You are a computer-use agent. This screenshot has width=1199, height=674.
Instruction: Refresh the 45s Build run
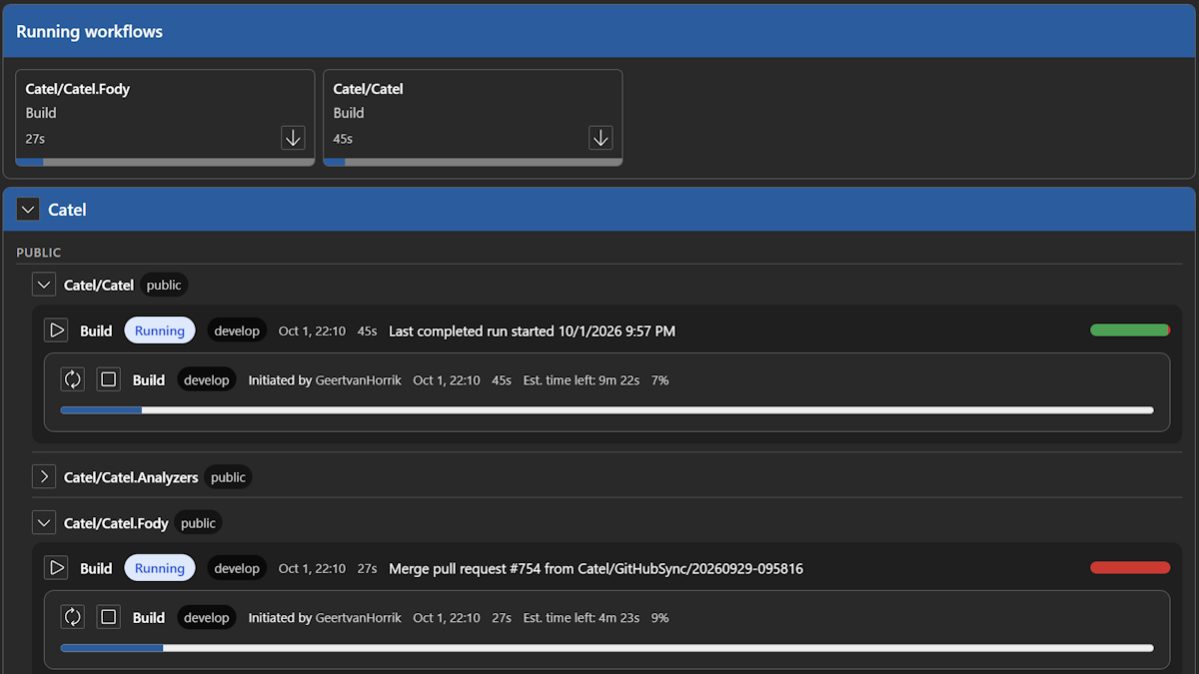pos(73,379)
